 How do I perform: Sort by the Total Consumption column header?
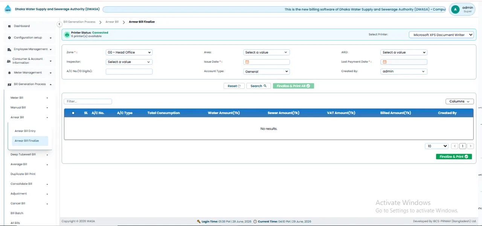[x=163, y=113]
